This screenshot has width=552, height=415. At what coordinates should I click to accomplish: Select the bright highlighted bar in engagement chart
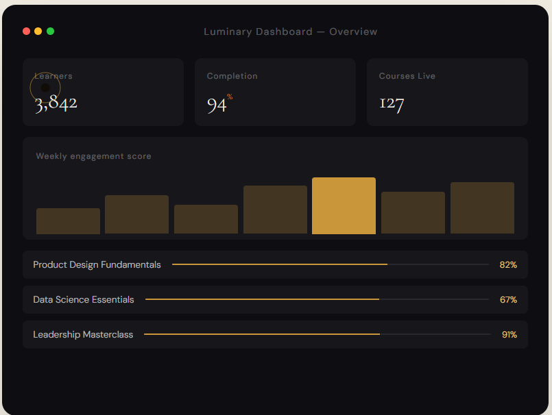tap(344, 206)
